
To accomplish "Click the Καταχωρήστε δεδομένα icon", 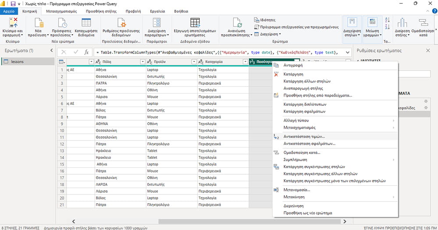I will (86, 23).
